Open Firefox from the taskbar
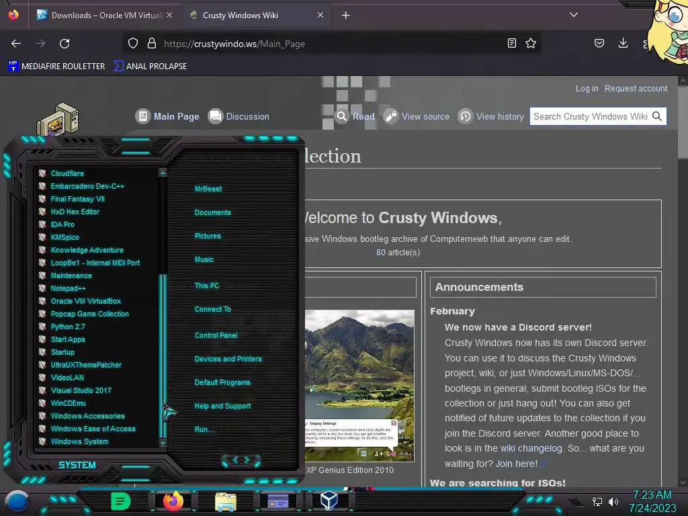This screenshot has width=688, height=516. [173, 501]
